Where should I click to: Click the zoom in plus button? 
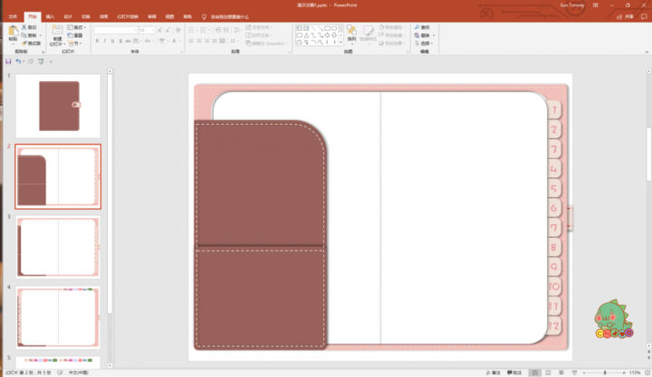click(x=624, y=372)
